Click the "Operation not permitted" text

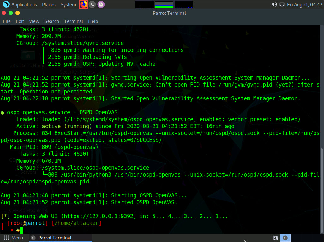[x=56, y=92]
